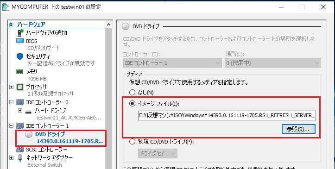
Task: Select メモリ in the hardware list
Action: (32, 72)
